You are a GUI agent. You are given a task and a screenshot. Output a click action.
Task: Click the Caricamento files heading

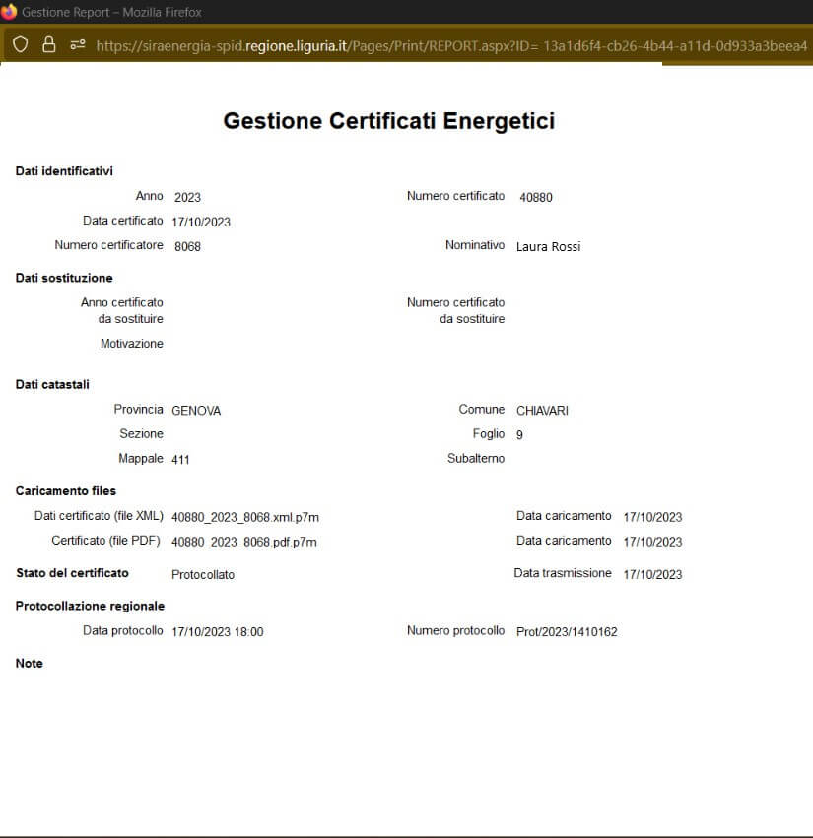pos(66,491)
